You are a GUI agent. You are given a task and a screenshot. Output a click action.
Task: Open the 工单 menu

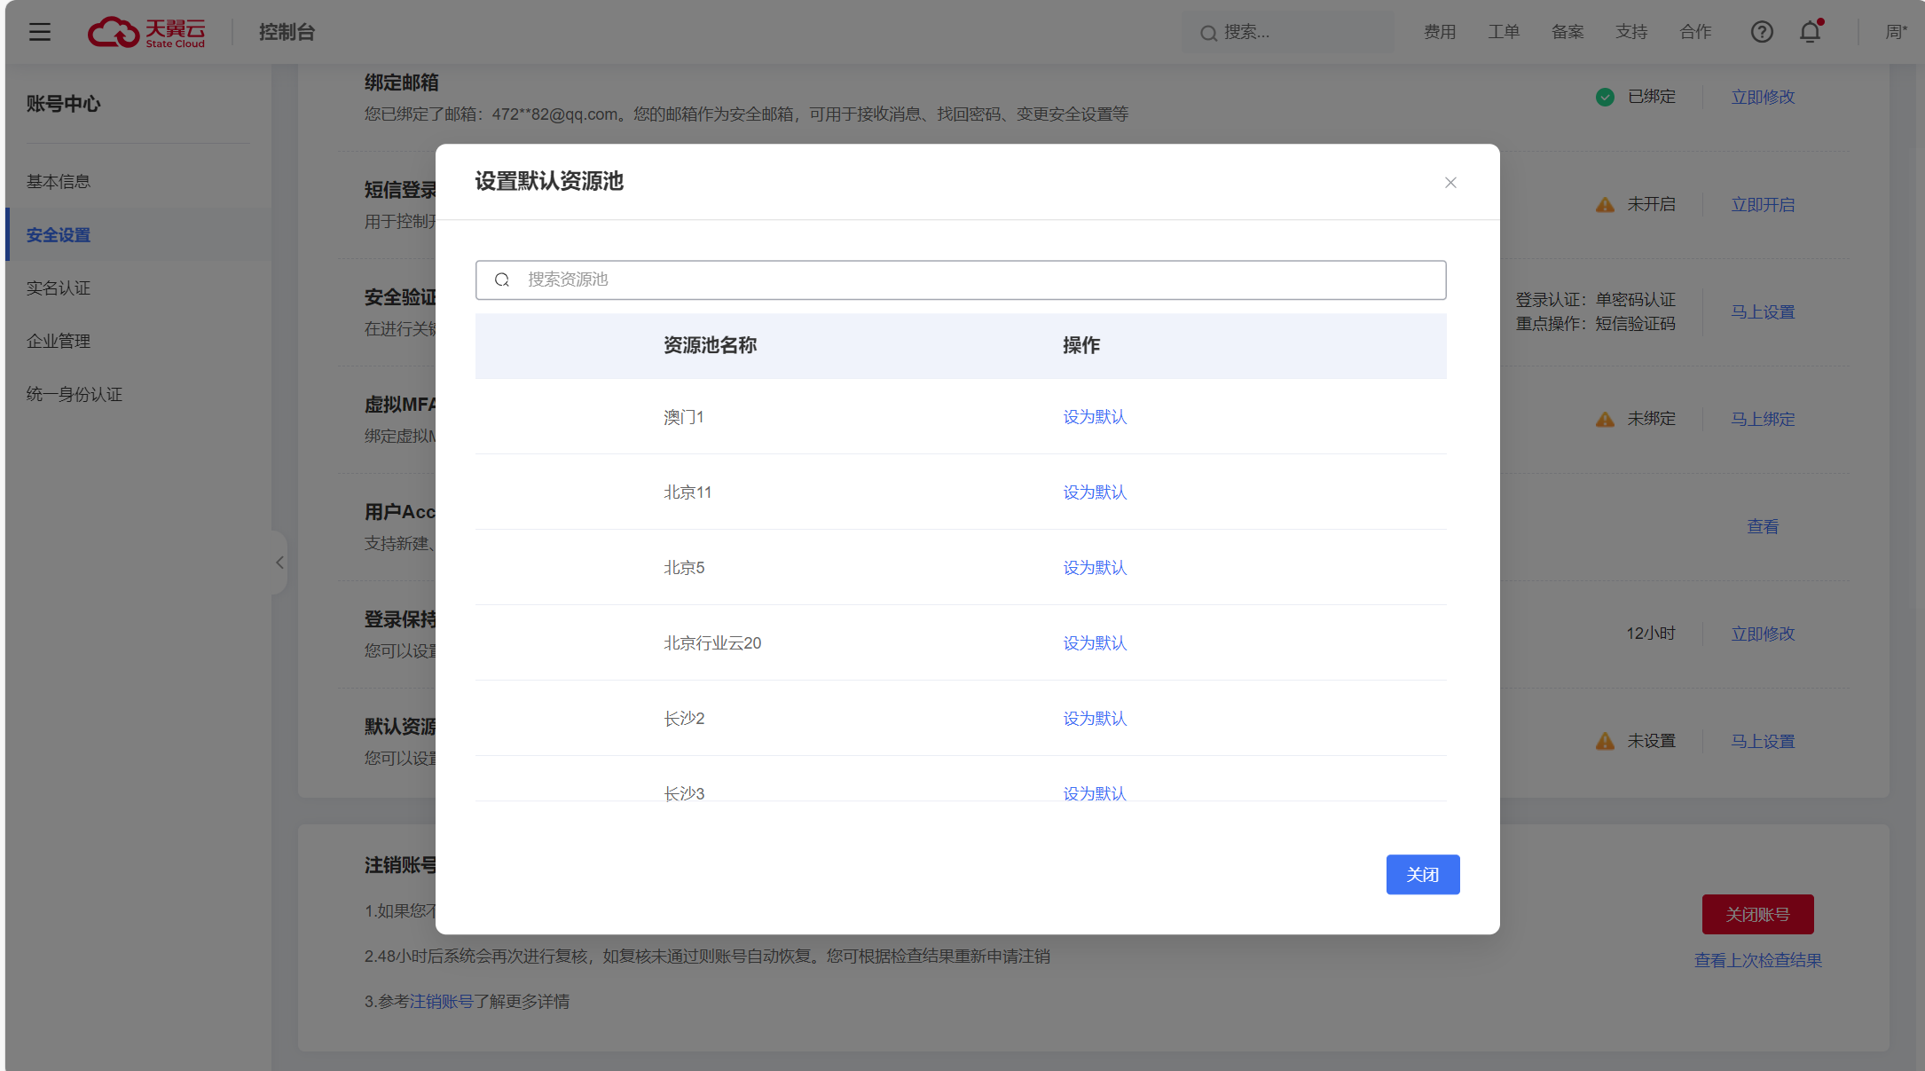(1504, 32)
